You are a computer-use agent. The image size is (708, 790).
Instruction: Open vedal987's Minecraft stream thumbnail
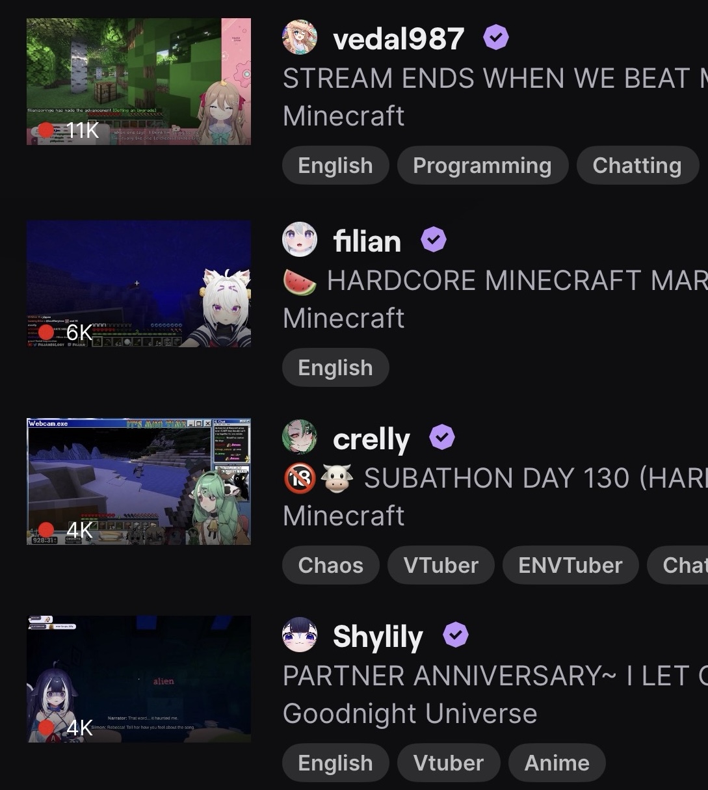[138, 81]
